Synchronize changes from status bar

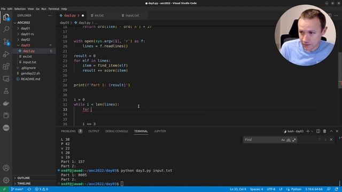pos(29,189)
